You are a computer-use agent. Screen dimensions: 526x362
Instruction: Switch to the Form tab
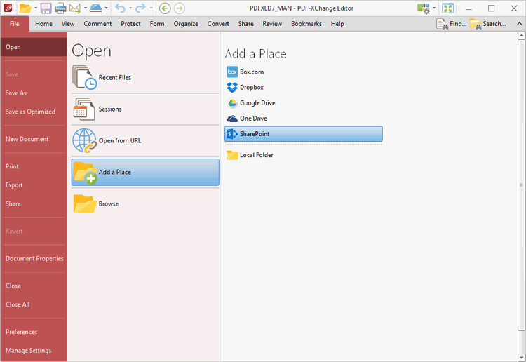tap(157, 24)
